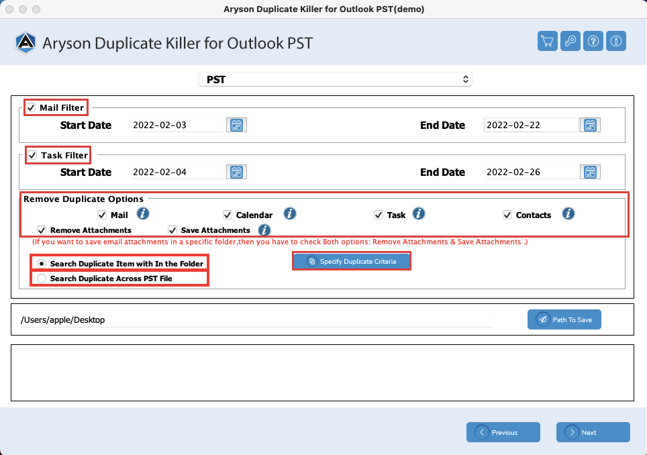The height and width of the screenshot is (455, 647).
Task: Click the Path To Save button
Action: (564, 319)
